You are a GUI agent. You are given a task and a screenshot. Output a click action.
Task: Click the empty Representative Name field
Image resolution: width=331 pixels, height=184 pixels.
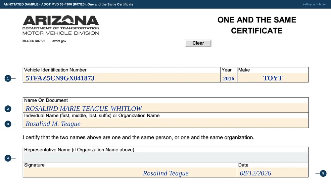coord(166,157)
